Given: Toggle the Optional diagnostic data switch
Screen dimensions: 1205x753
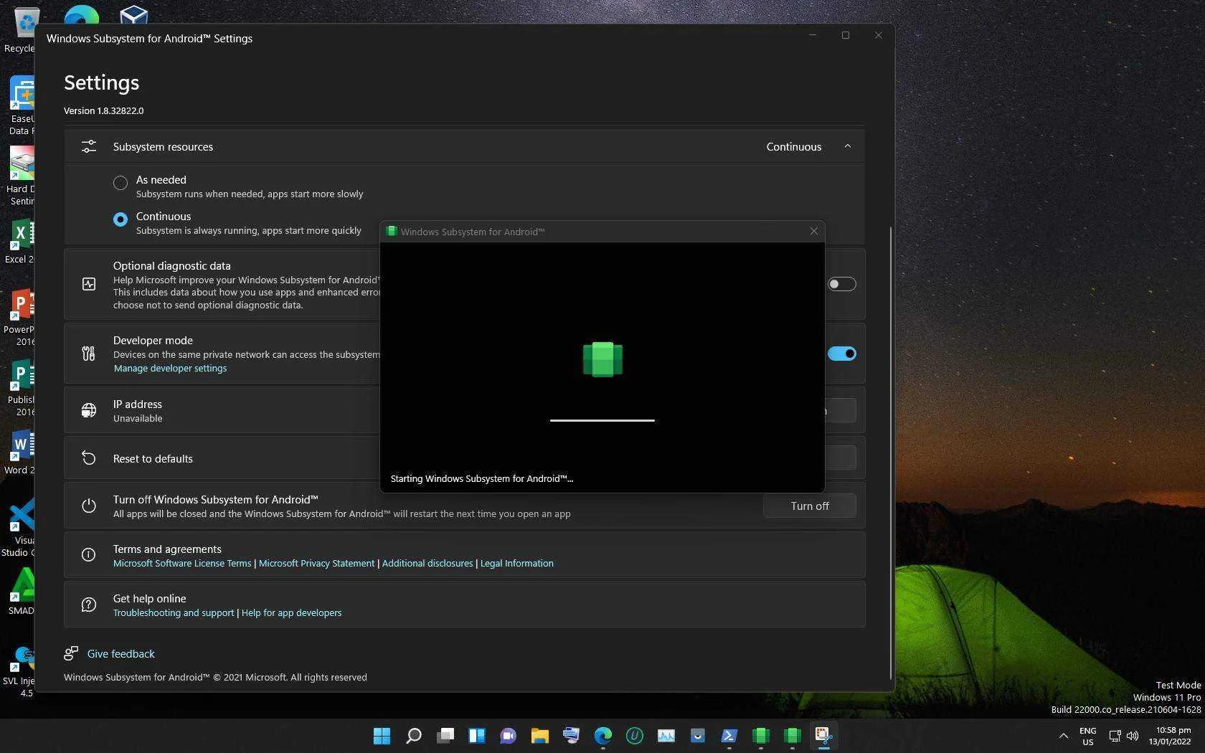Looking at the screenshot, I should pyautogui.click(x=841, y=284).
